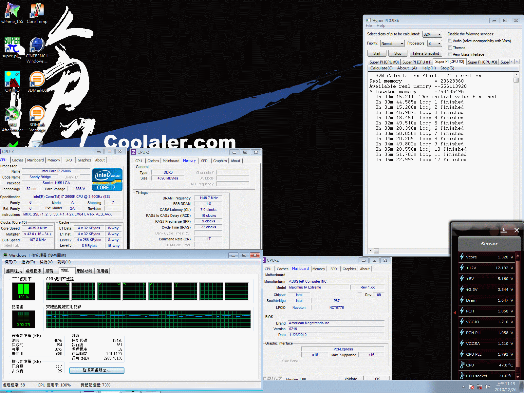Screen dimensions: 524x393
Task: Open the 3DMark06 desktop shortcut
Action: (37, 82)
